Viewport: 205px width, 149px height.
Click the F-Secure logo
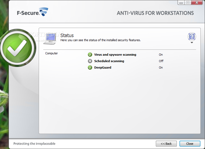[x=33, y=12]
